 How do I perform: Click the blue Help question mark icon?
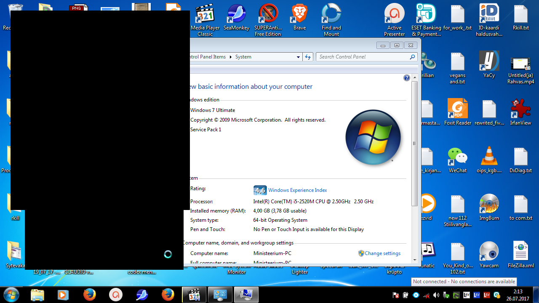406,78
